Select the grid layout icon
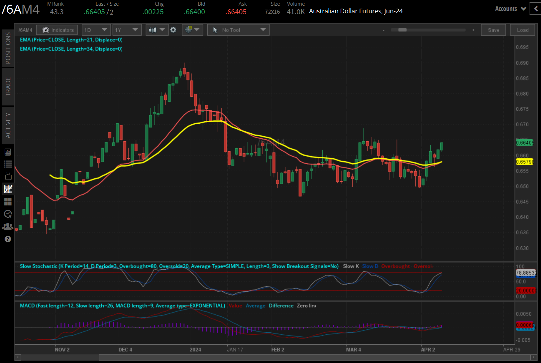The width and height of the screenshot is (541, 363). click(8, 202)
